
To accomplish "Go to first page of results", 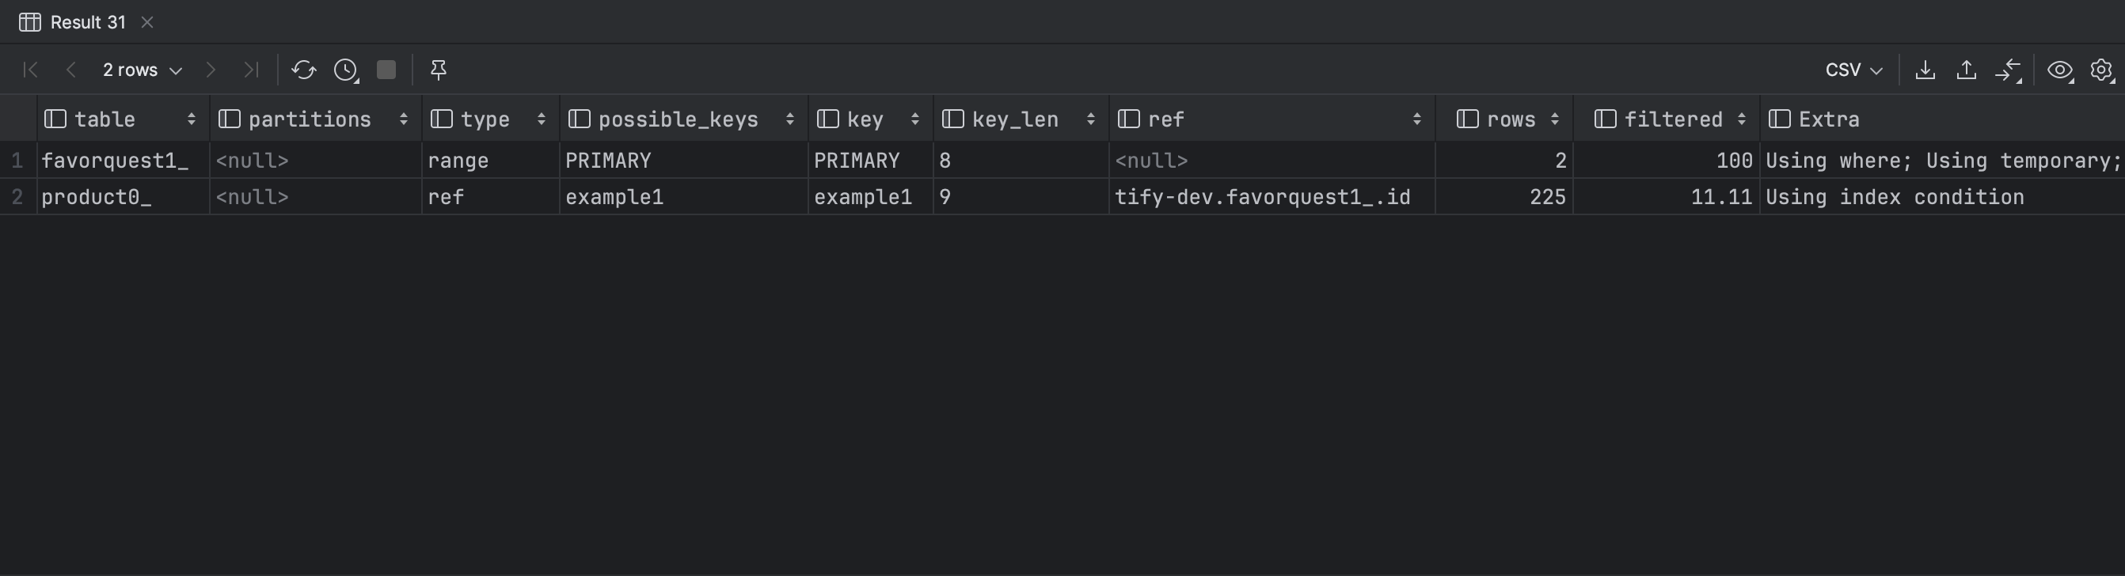I will coord(31,70).
